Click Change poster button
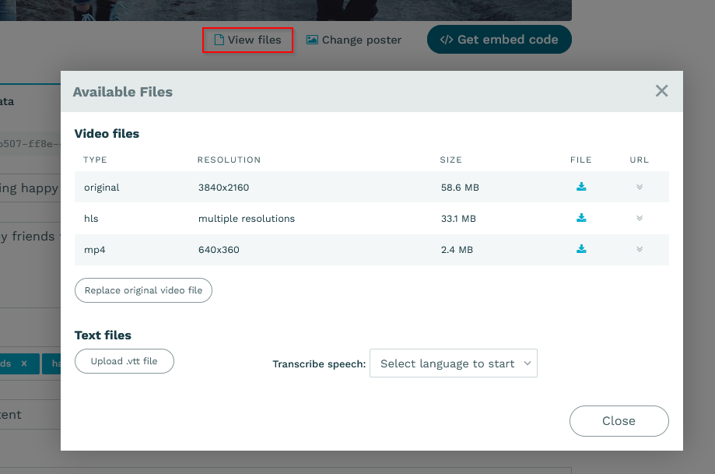715x474 pixels. pyautogui.click(x=354, y=40)
